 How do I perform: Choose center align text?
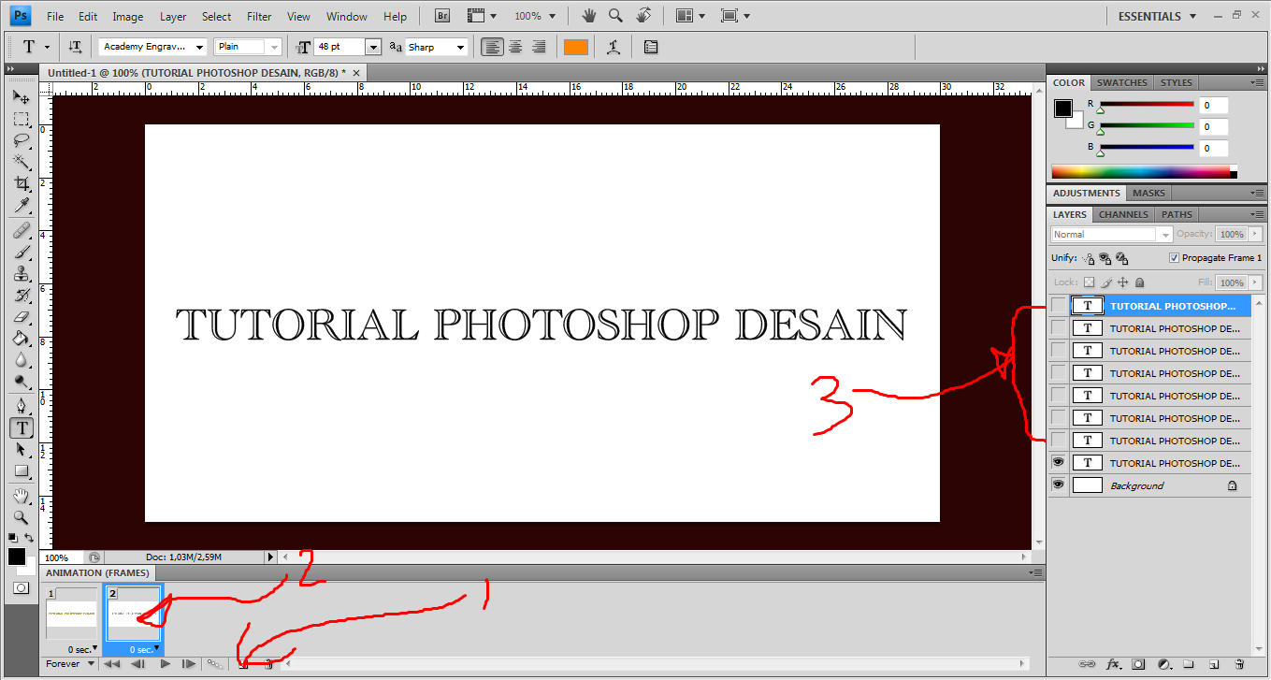tap(514, 47)
